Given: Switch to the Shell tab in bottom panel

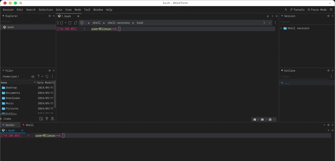Looking at the screenshot, I should point(29,125).
